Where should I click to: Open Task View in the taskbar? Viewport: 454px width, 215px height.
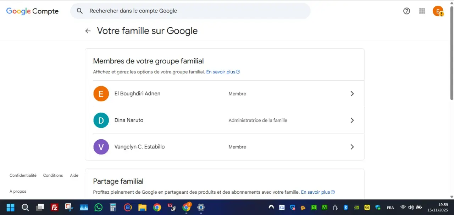40,208
